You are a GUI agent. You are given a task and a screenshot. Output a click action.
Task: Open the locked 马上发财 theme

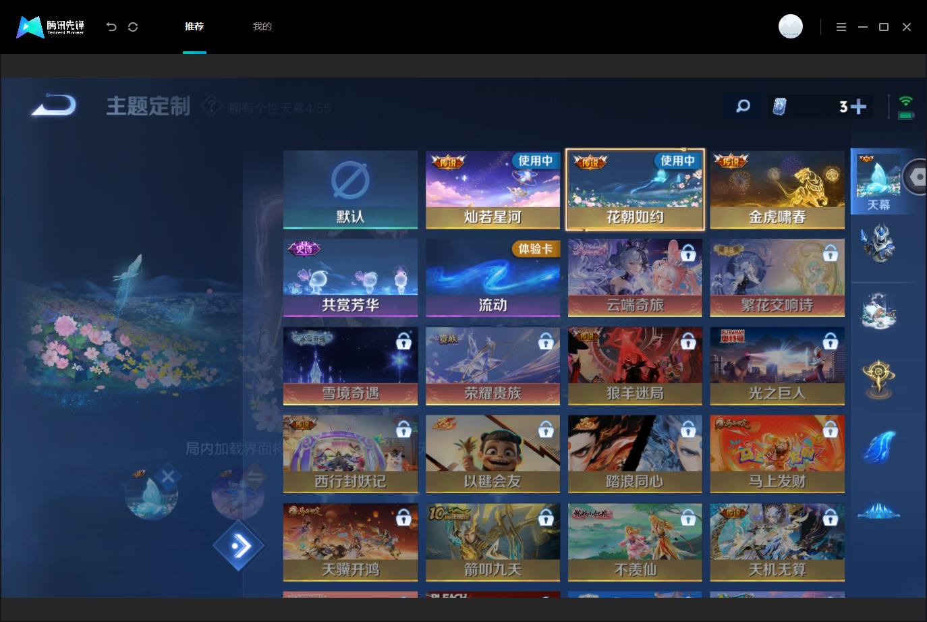pos(777,454)
